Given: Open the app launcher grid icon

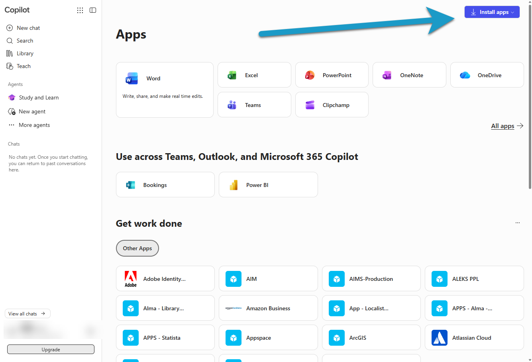Looking at the screenshot, I should click(x=80, y=10).
